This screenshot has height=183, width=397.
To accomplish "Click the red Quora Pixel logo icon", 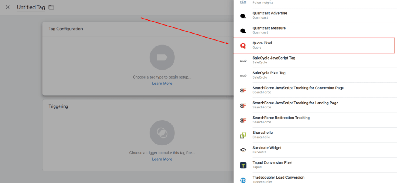I will tap(243, 46).
